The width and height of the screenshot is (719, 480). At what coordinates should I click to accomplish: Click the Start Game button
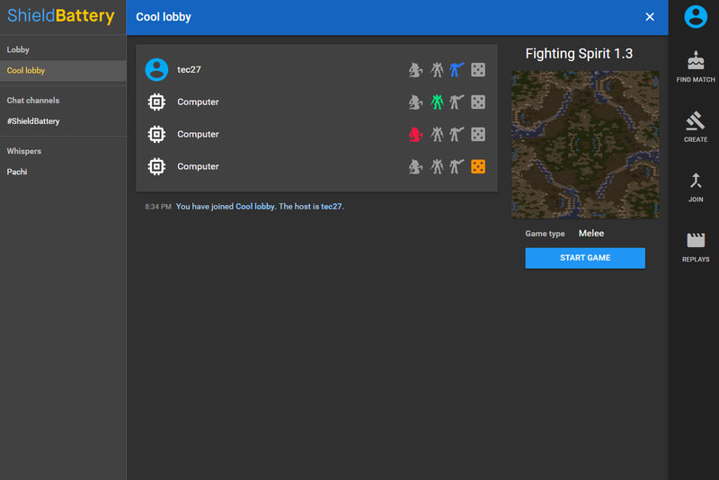point(585,258)
